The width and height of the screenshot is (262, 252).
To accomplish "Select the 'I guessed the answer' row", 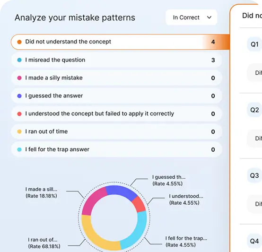I will coord(116,96).
